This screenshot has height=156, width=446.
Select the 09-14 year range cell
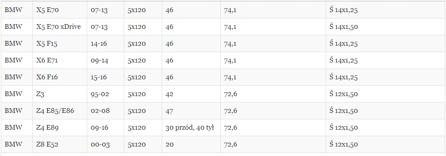coord(105,60)
